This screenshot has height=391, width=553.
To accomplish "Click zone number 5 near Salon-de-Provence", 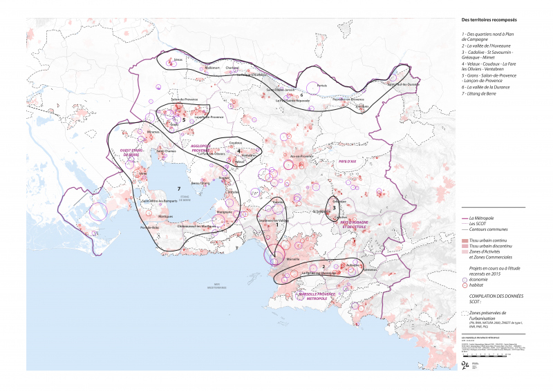I will point(184,120).
